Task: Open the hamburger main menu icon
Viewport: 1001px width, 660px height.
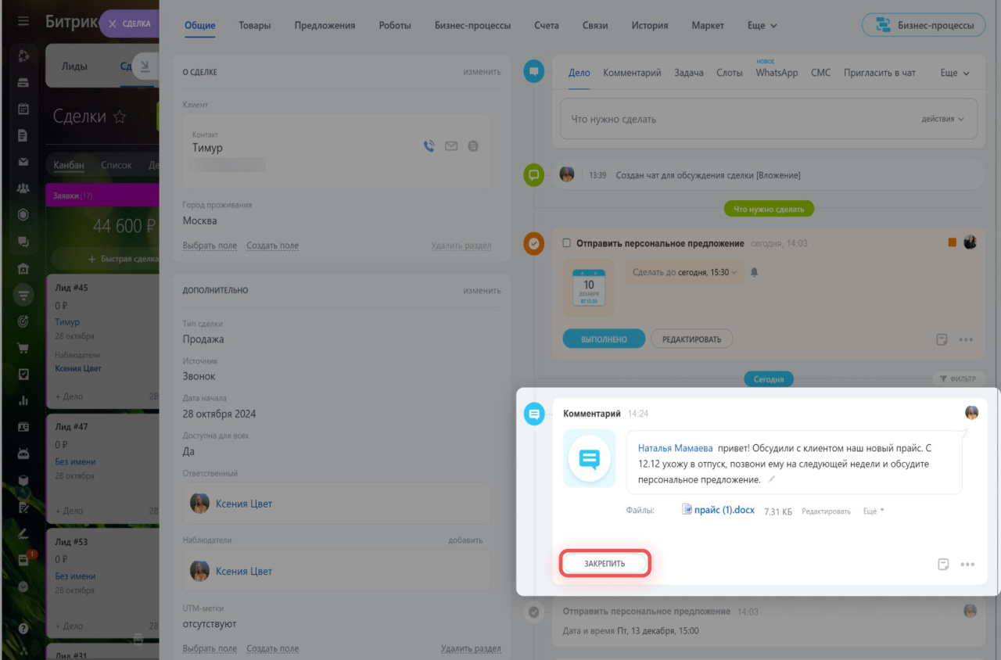Action: (23, 22)
